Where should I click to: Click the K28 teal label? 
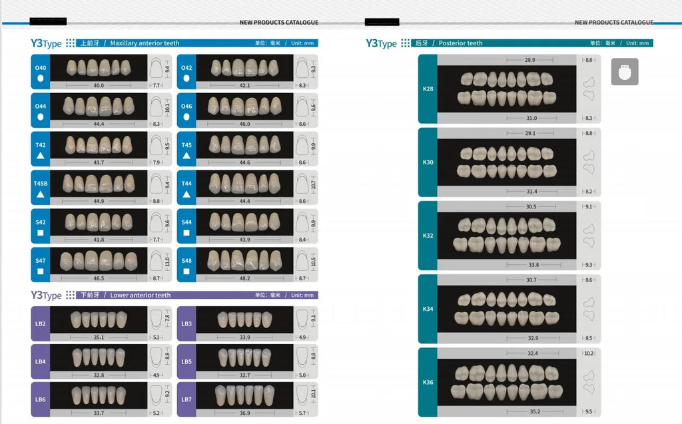coord(428,89)
